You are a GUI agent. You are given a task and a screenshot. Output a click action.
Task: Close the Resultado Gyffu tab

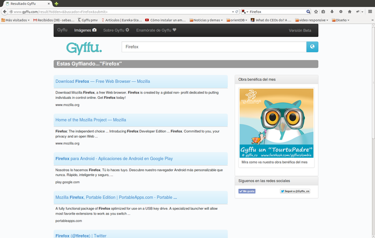click(x=49, y=4)
